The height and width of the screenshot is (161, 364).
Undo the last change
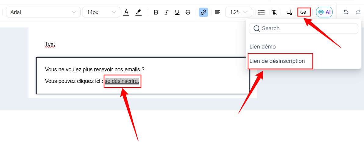[x=346, y=12]
